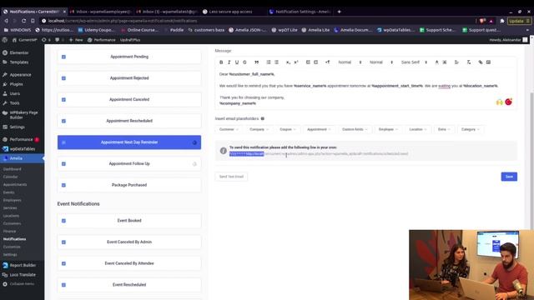Toggle the Appointment Rescheduled checkbox
534x300 pixels.
pos(63,121)
